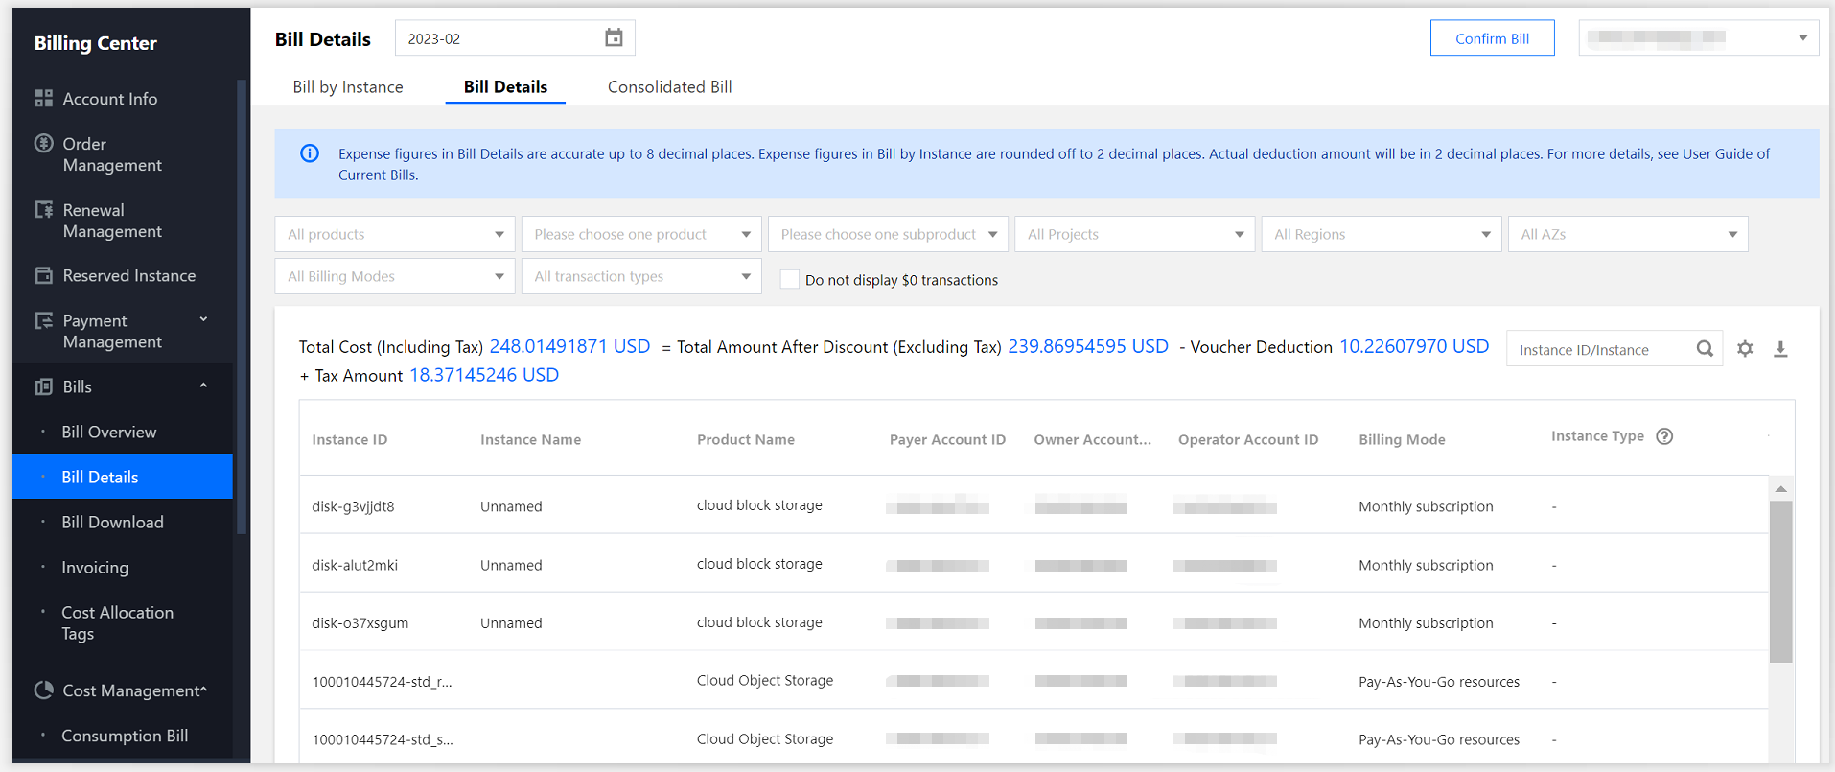Click the search magnifier icon
Image resolution: width=1835 pixels, height=772 pixels.
(x=1705, y=349)
